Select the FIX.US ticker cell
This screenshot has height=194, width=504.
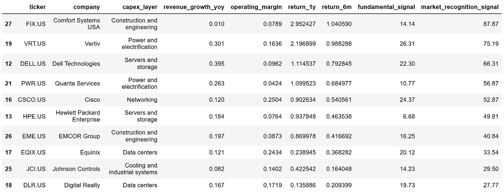36,24
